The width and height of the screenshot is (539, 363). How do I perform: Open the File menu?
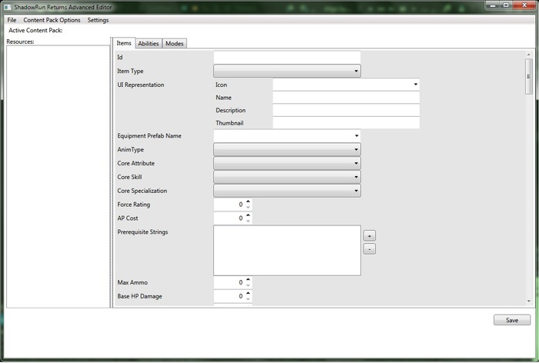(x=12, y=20)
